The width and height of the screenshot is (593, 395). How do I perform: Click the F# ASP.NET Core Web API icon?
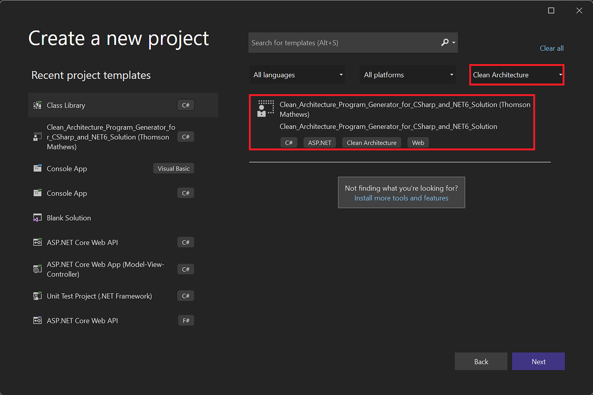click(37, 320)
